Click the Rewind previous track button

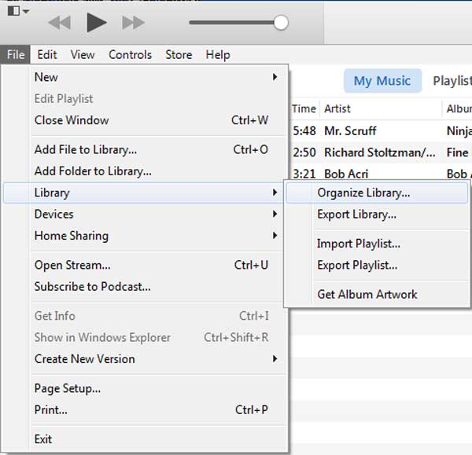point(59,23)
